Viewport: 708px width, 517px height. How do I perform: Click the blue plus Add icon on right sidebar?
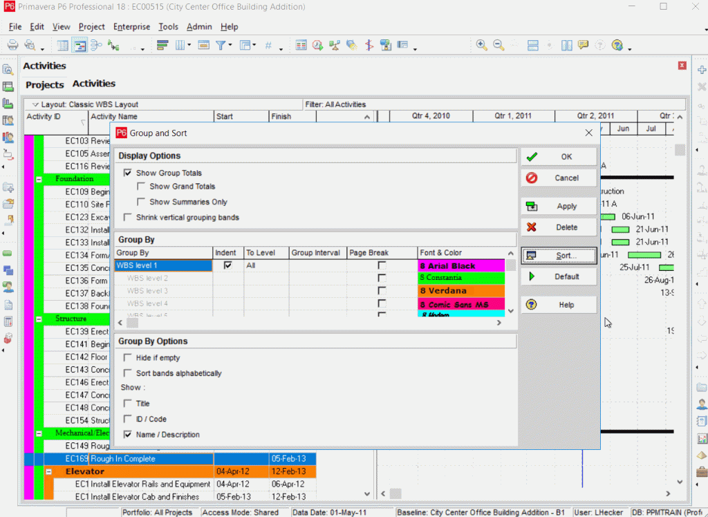pyautogui.click(x=702, y=70)
